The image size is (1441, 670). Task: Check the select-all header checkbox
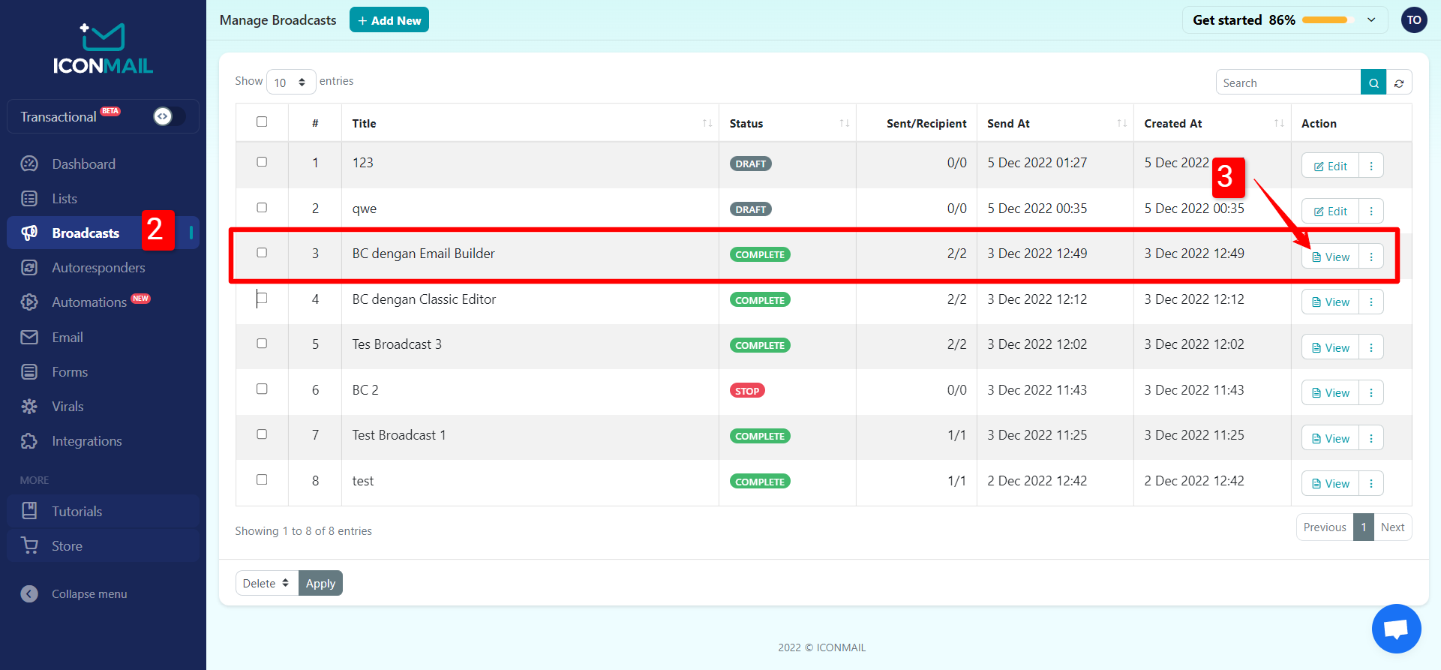pos(262,122)
